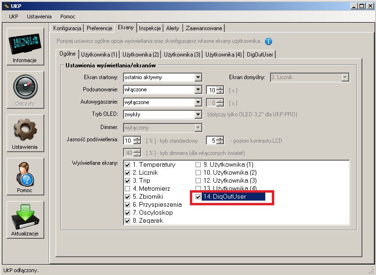Viewport: 376px width, 275px height.
Task: Expand the Ekran startowy dropdown
Action: click(x=198, y=77)
